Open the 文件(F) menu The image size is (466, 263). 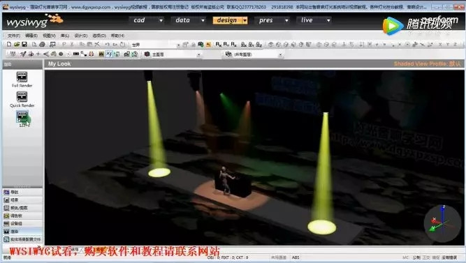(14, 36)
